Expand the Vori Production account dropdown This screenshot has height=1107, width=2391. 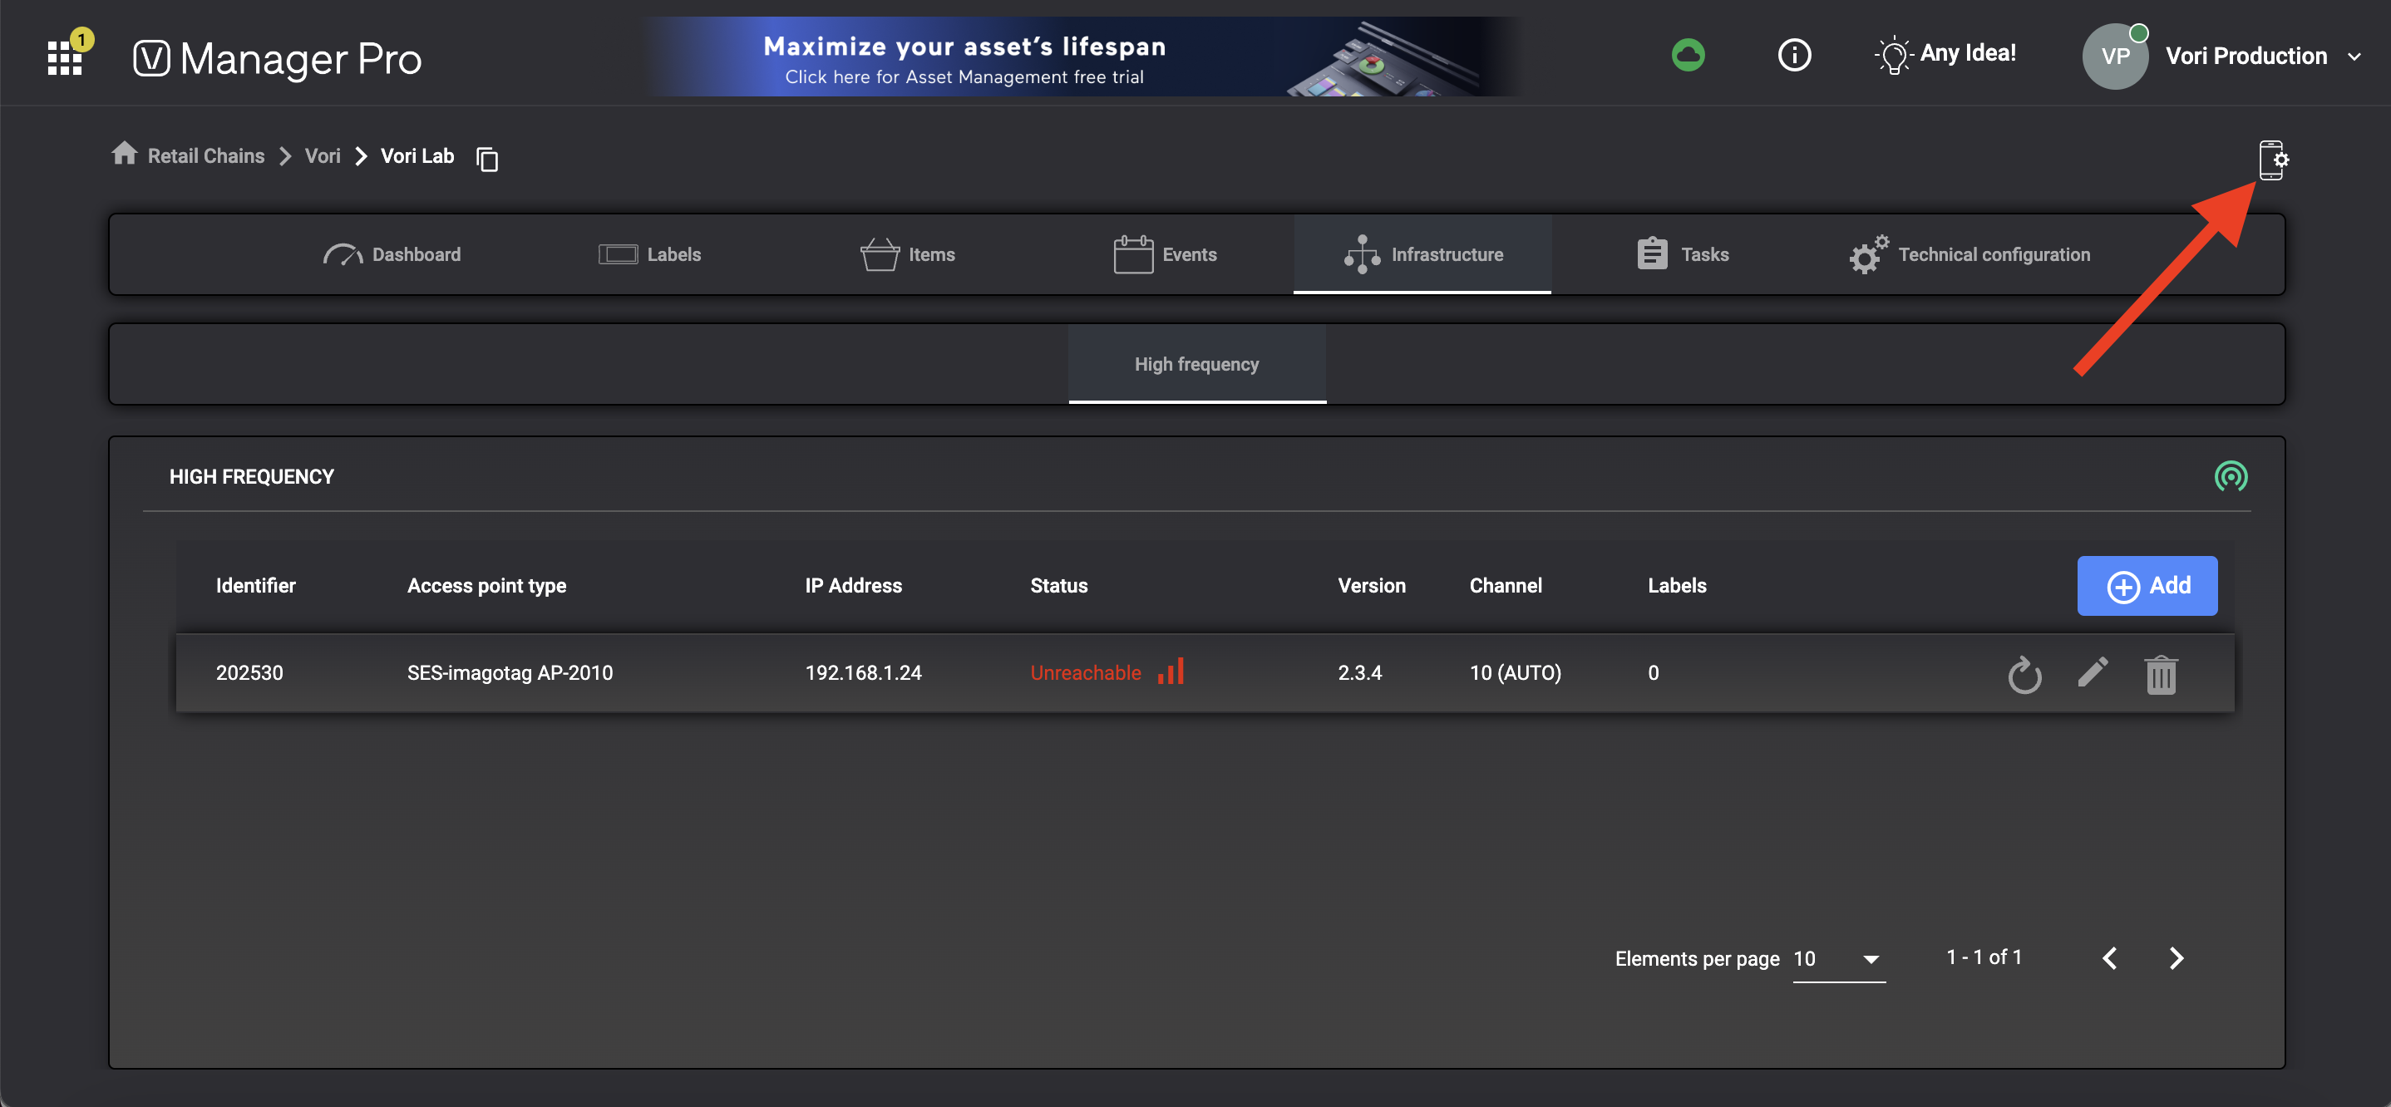[x=2354, y=57]
